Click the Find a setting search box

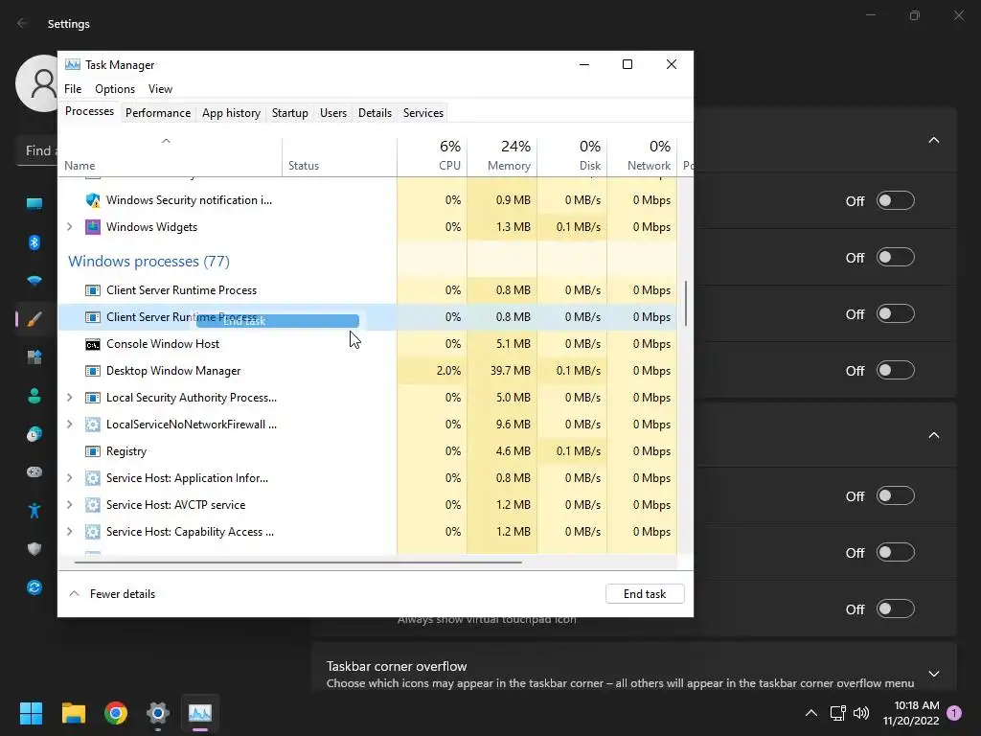tap(37, 150)
